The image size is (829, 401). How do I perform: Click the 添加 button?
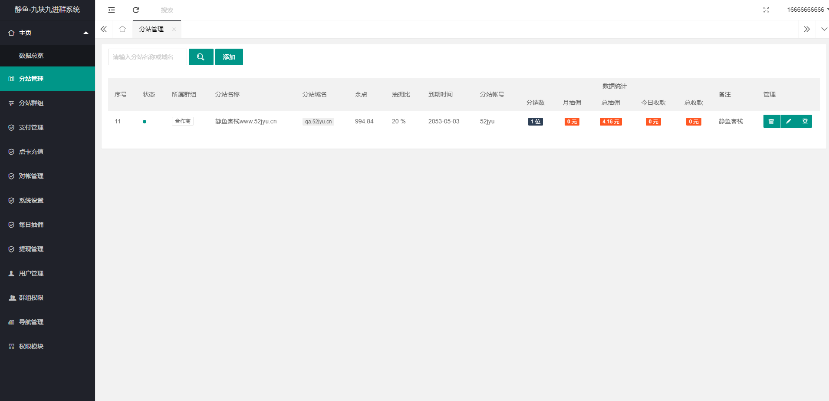229,57
